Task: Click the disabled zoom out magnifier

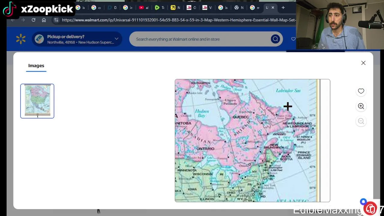Action: [361, 121]
